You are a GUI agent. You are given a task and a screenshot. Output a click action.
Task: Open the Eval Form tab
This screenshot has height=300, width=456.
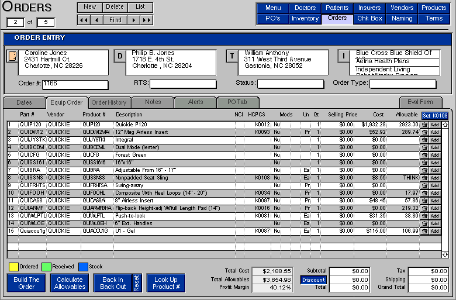(420, 102)
